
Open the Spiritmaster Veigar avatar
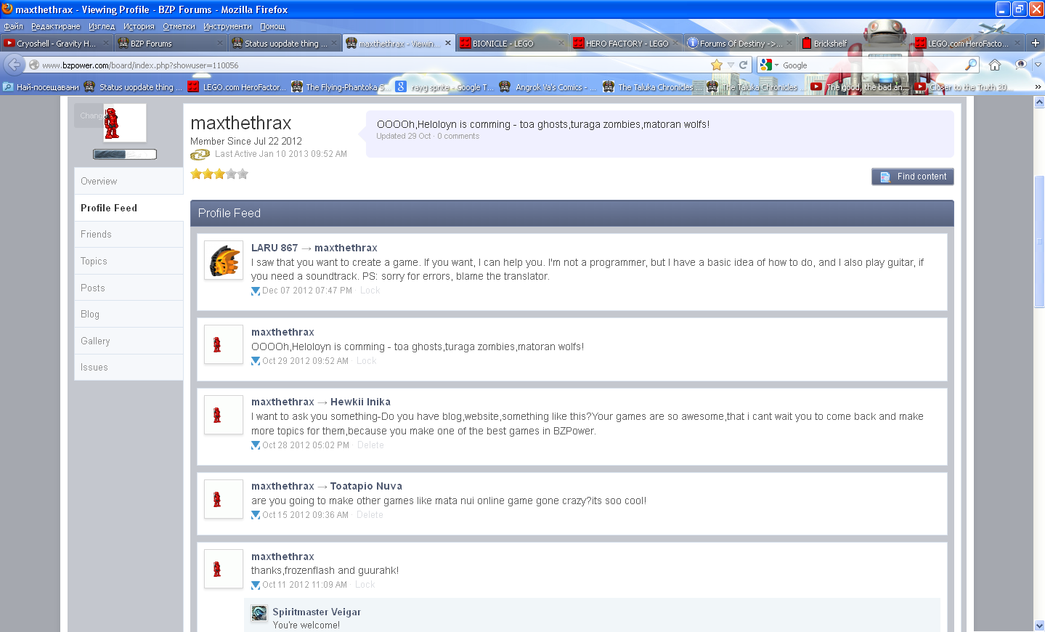pyautogui.click(x=259, y=613)
